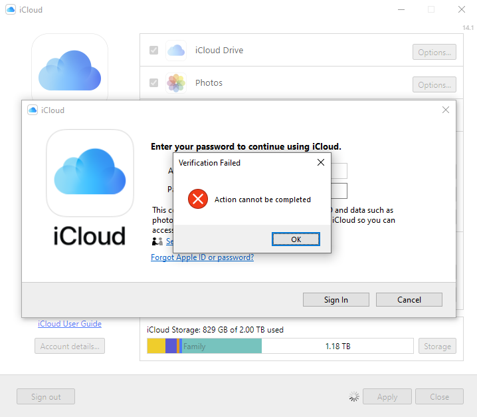Click the iCloud Drive cloud icon
This screenshot has width=477, height=417.
click(x=176, y=51)
